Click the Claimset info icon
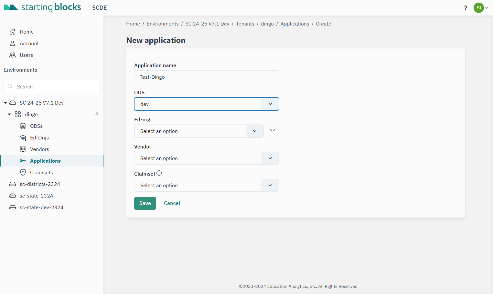The width and height of the screenshot is (493, 294). click(159, 173)
